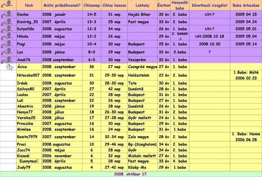Click the Ciklusnap column header
This screenshot has width=262, height=177.
click(x=92, y=5)
